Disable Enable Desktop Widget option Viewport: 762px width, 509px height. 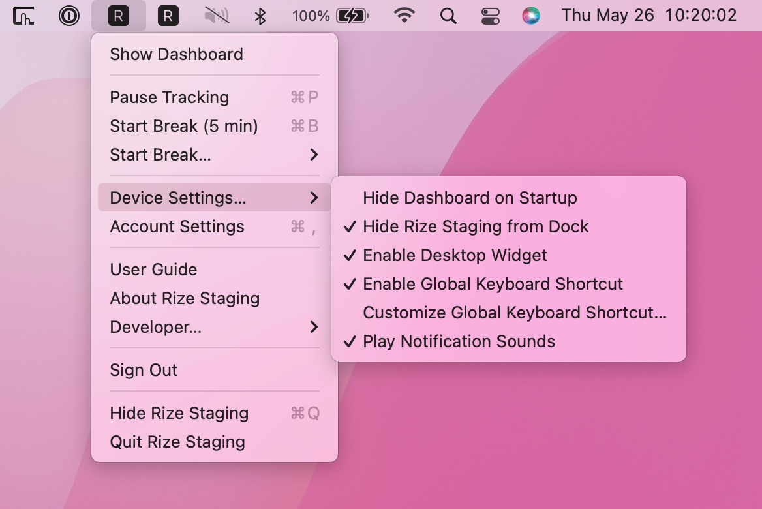point(509,255)
